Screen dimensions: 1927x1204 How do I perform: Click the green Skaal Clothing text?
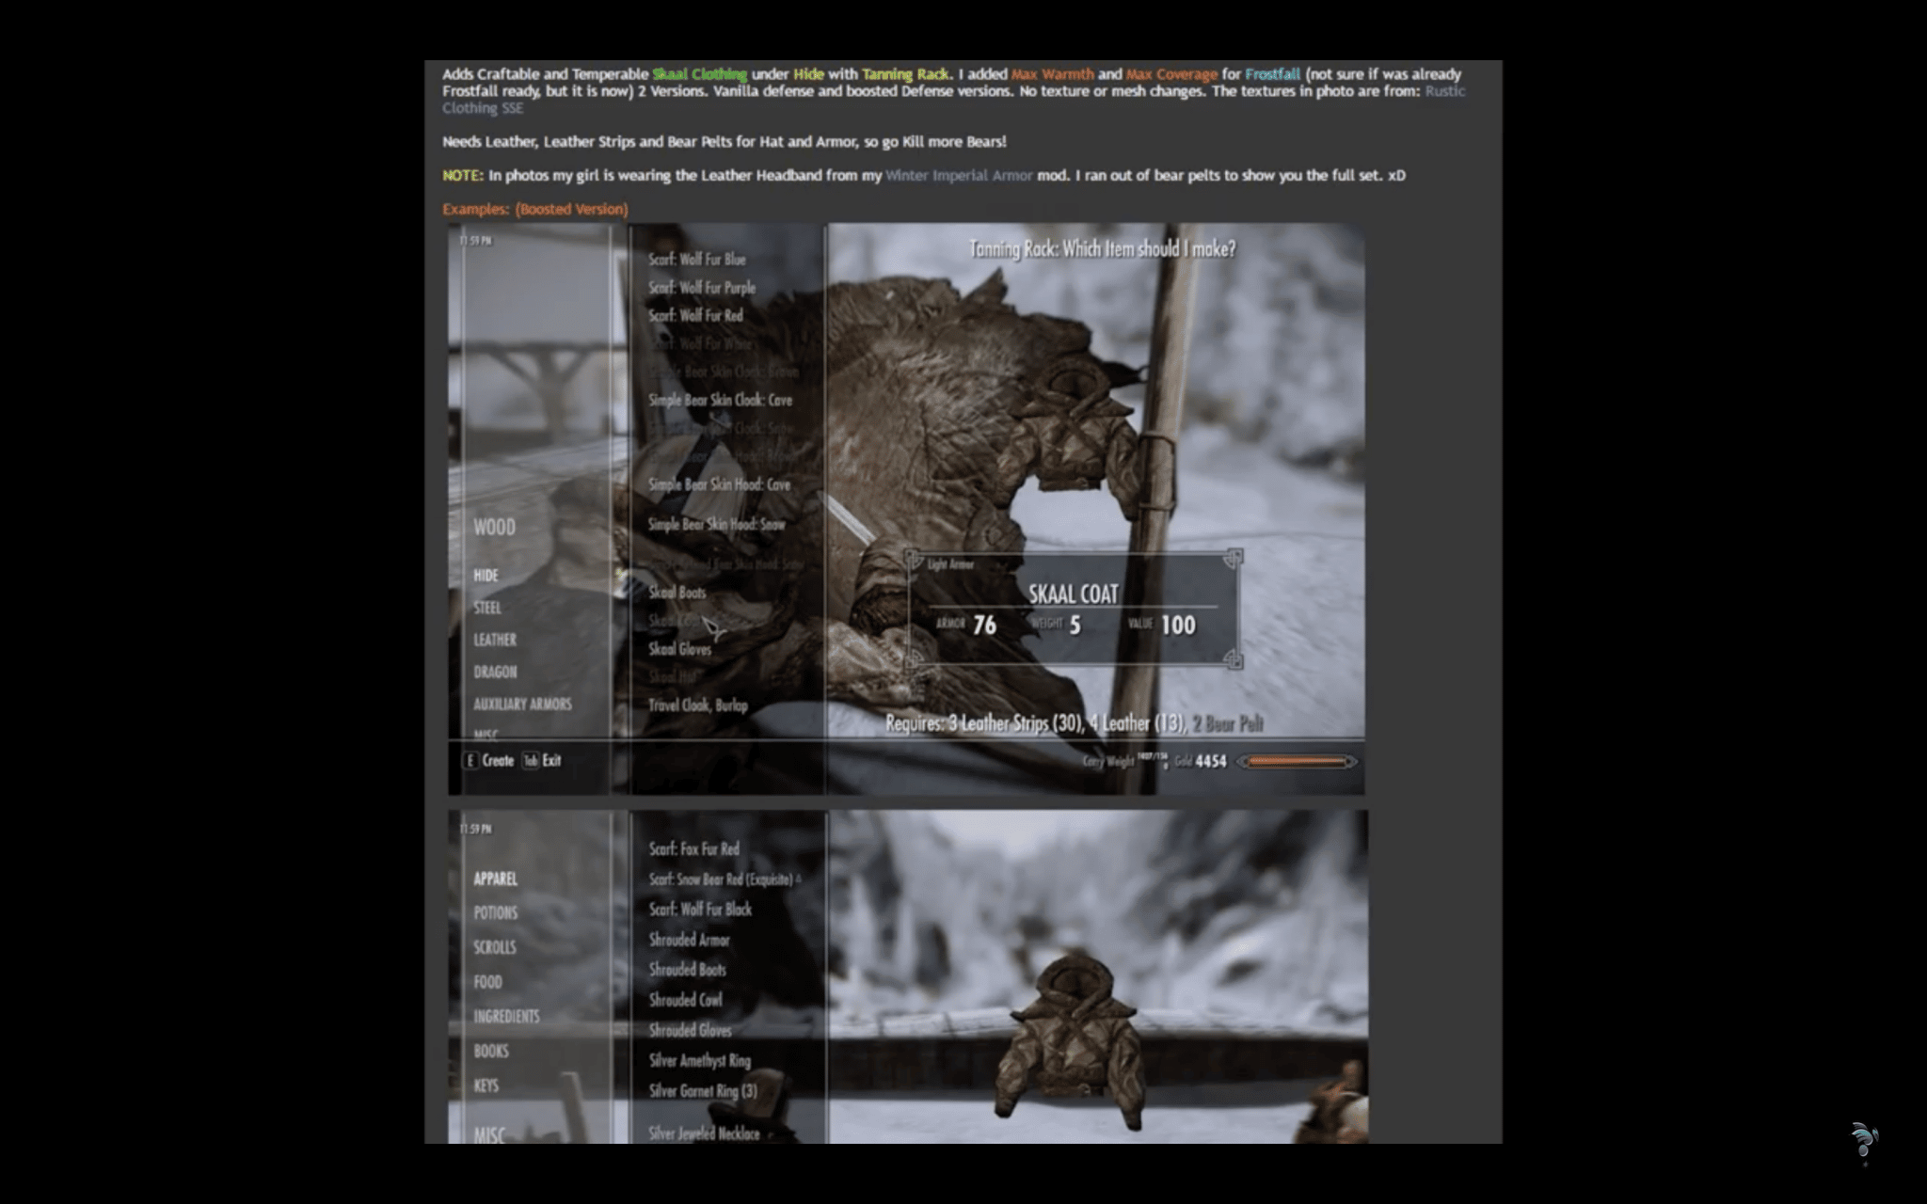pos(699,74)
